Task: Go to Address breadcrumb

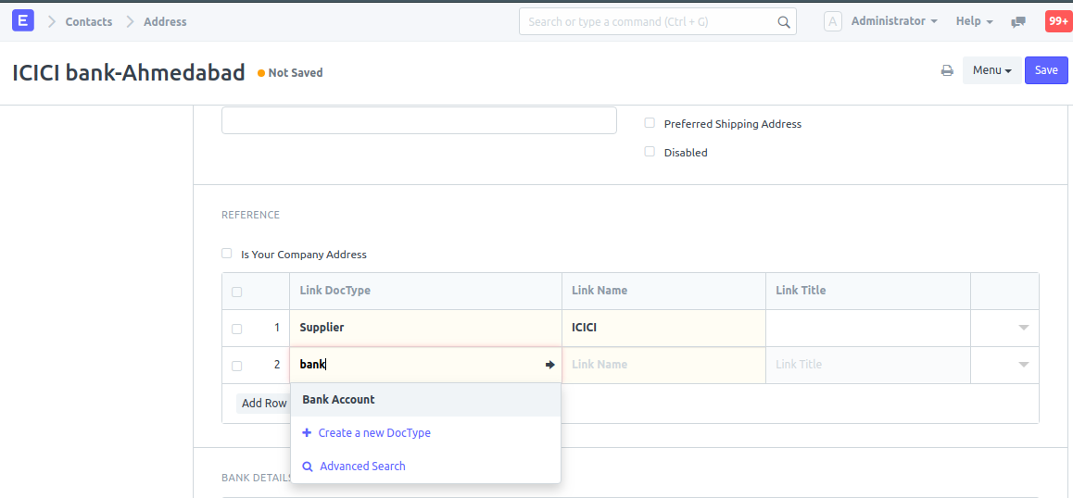Action: (165, 22)
